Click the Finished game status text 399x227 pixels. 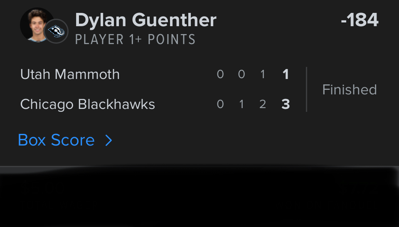(349, 89)
